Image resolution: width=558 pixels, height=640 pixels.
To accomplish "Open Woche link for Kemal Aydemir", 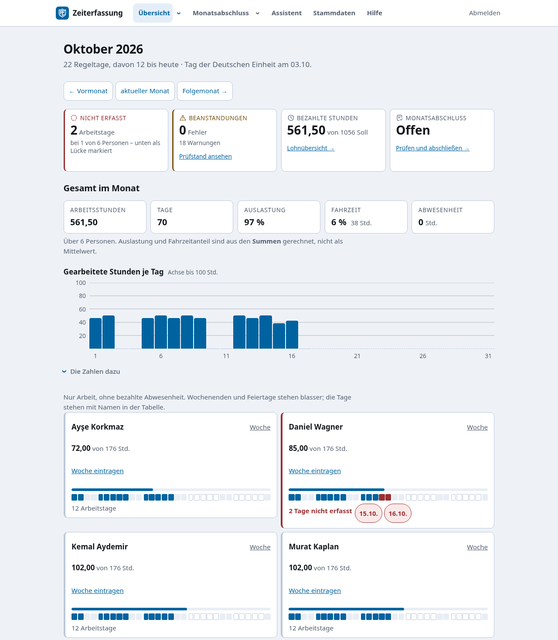I will 260,547.
